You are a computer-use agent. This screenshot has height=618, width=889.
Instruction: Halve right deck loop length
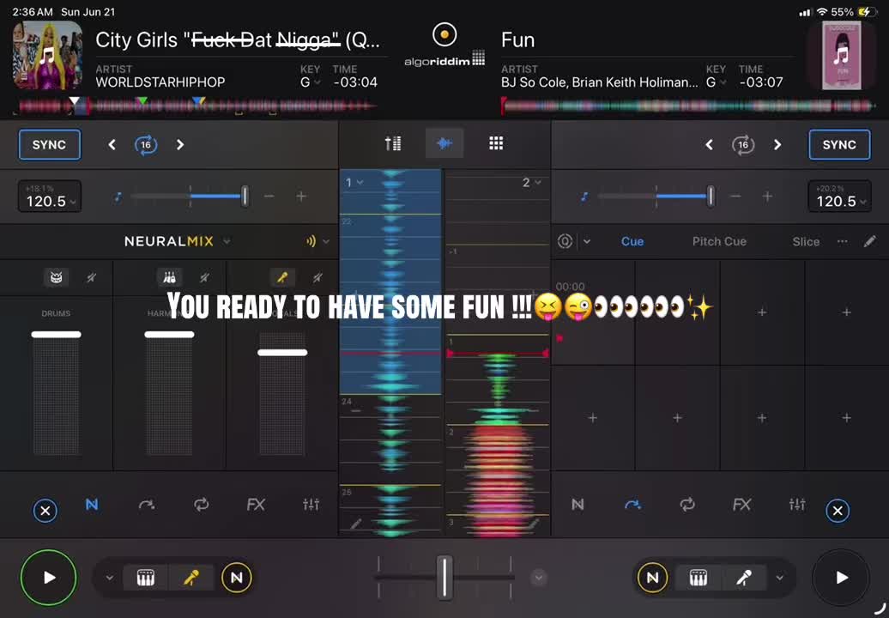(x=709, y=145)
